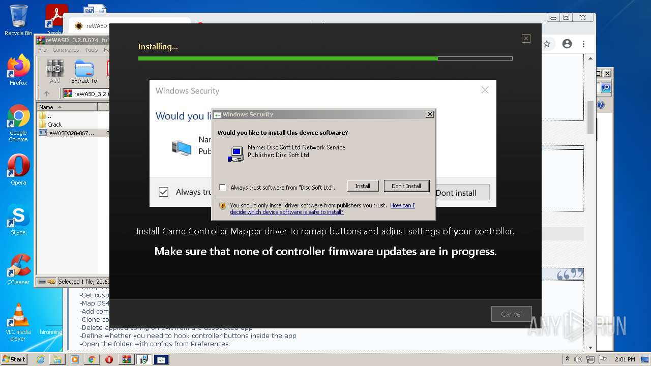Open the Recycle Bin desktop icon

18,20
